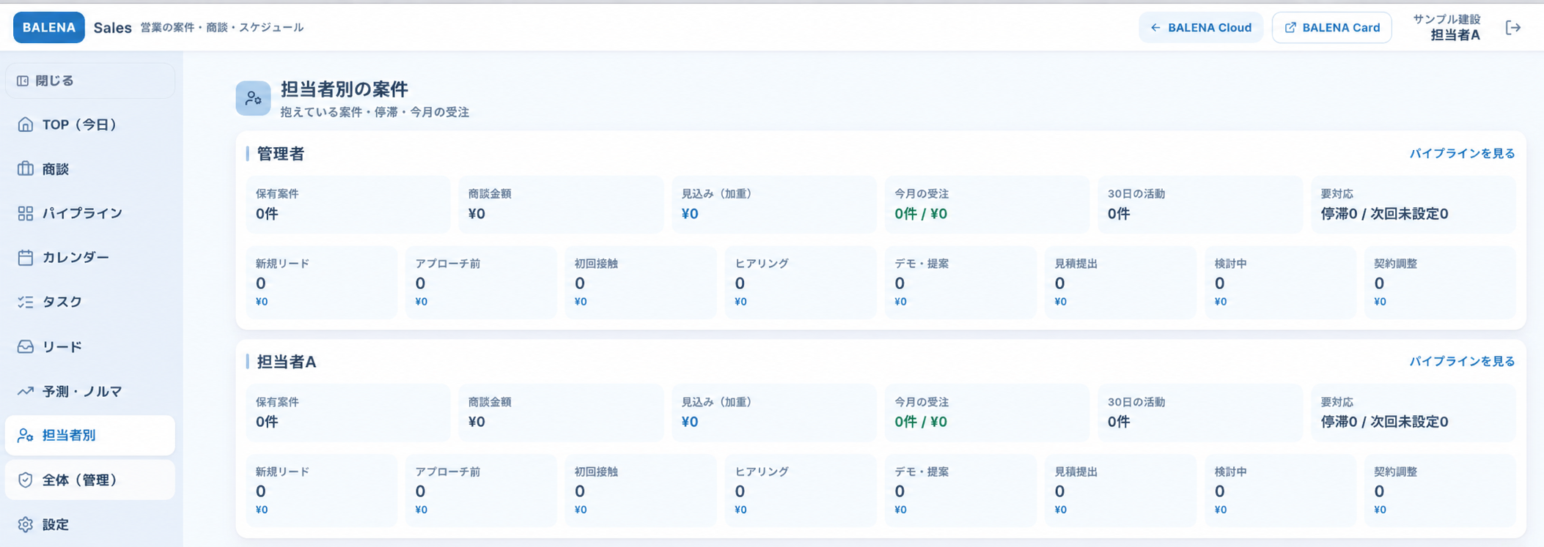This screenshot has width=1544, height=547.
Task: Click the left arrow icon in BALENA Cloud button
Action: tap(1155, 28)
